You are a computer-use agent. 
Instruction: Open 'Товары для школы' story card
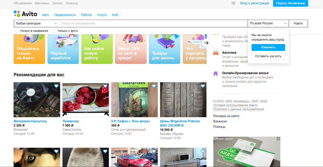[x=164, y=49]
